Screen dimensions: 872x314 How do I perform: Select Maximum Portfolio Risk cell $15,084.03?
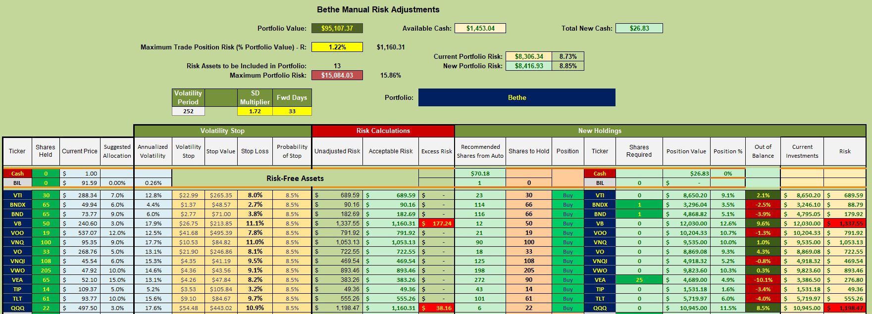coord(337,75)
